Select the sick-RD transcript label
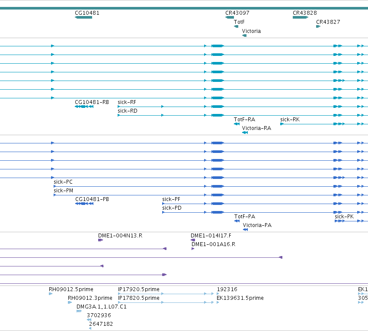 point(128,111)
